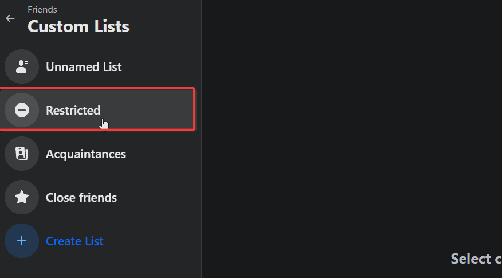Click the Restricted minus-sign icon
Image resolution: width=502 pixels, height=278 pixels.
(x=22, y=110)
